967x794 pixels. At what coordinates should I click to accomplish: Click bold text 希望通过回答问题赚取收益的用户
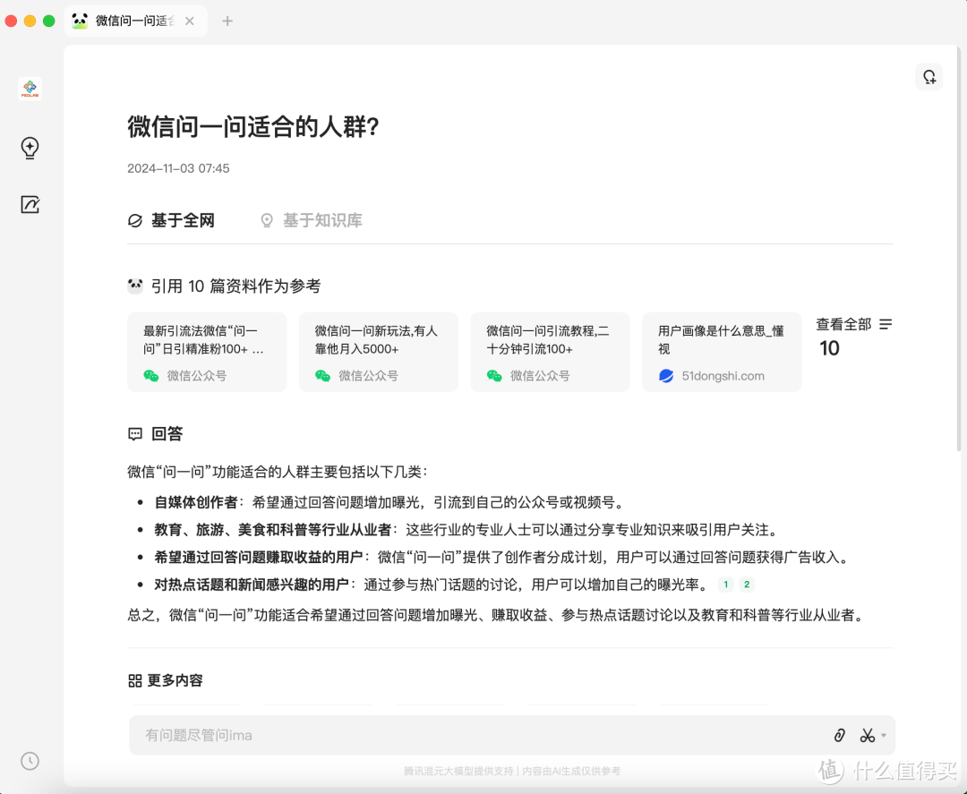pyautogui.click(x=259, y=558)
